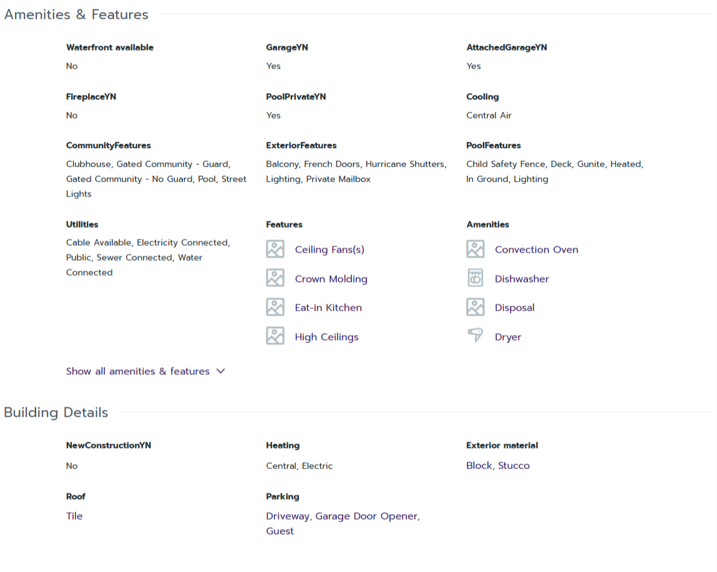Select the Dishwasher text link
This screenshot has width=717, height=572.
(x=522, y=279)
